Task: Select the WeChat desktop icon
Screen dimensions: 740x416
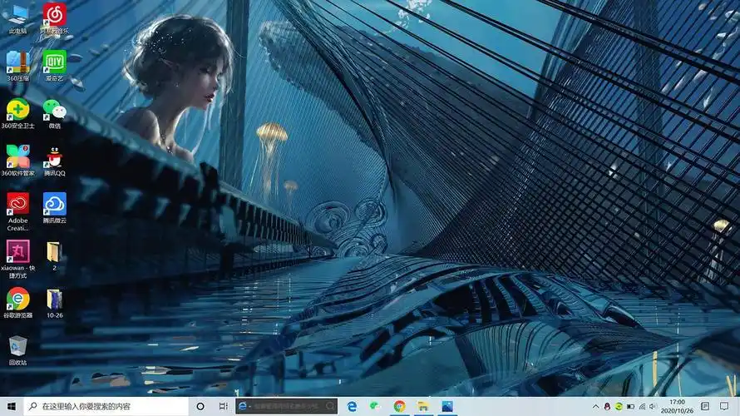Action: tap(54, 109)
